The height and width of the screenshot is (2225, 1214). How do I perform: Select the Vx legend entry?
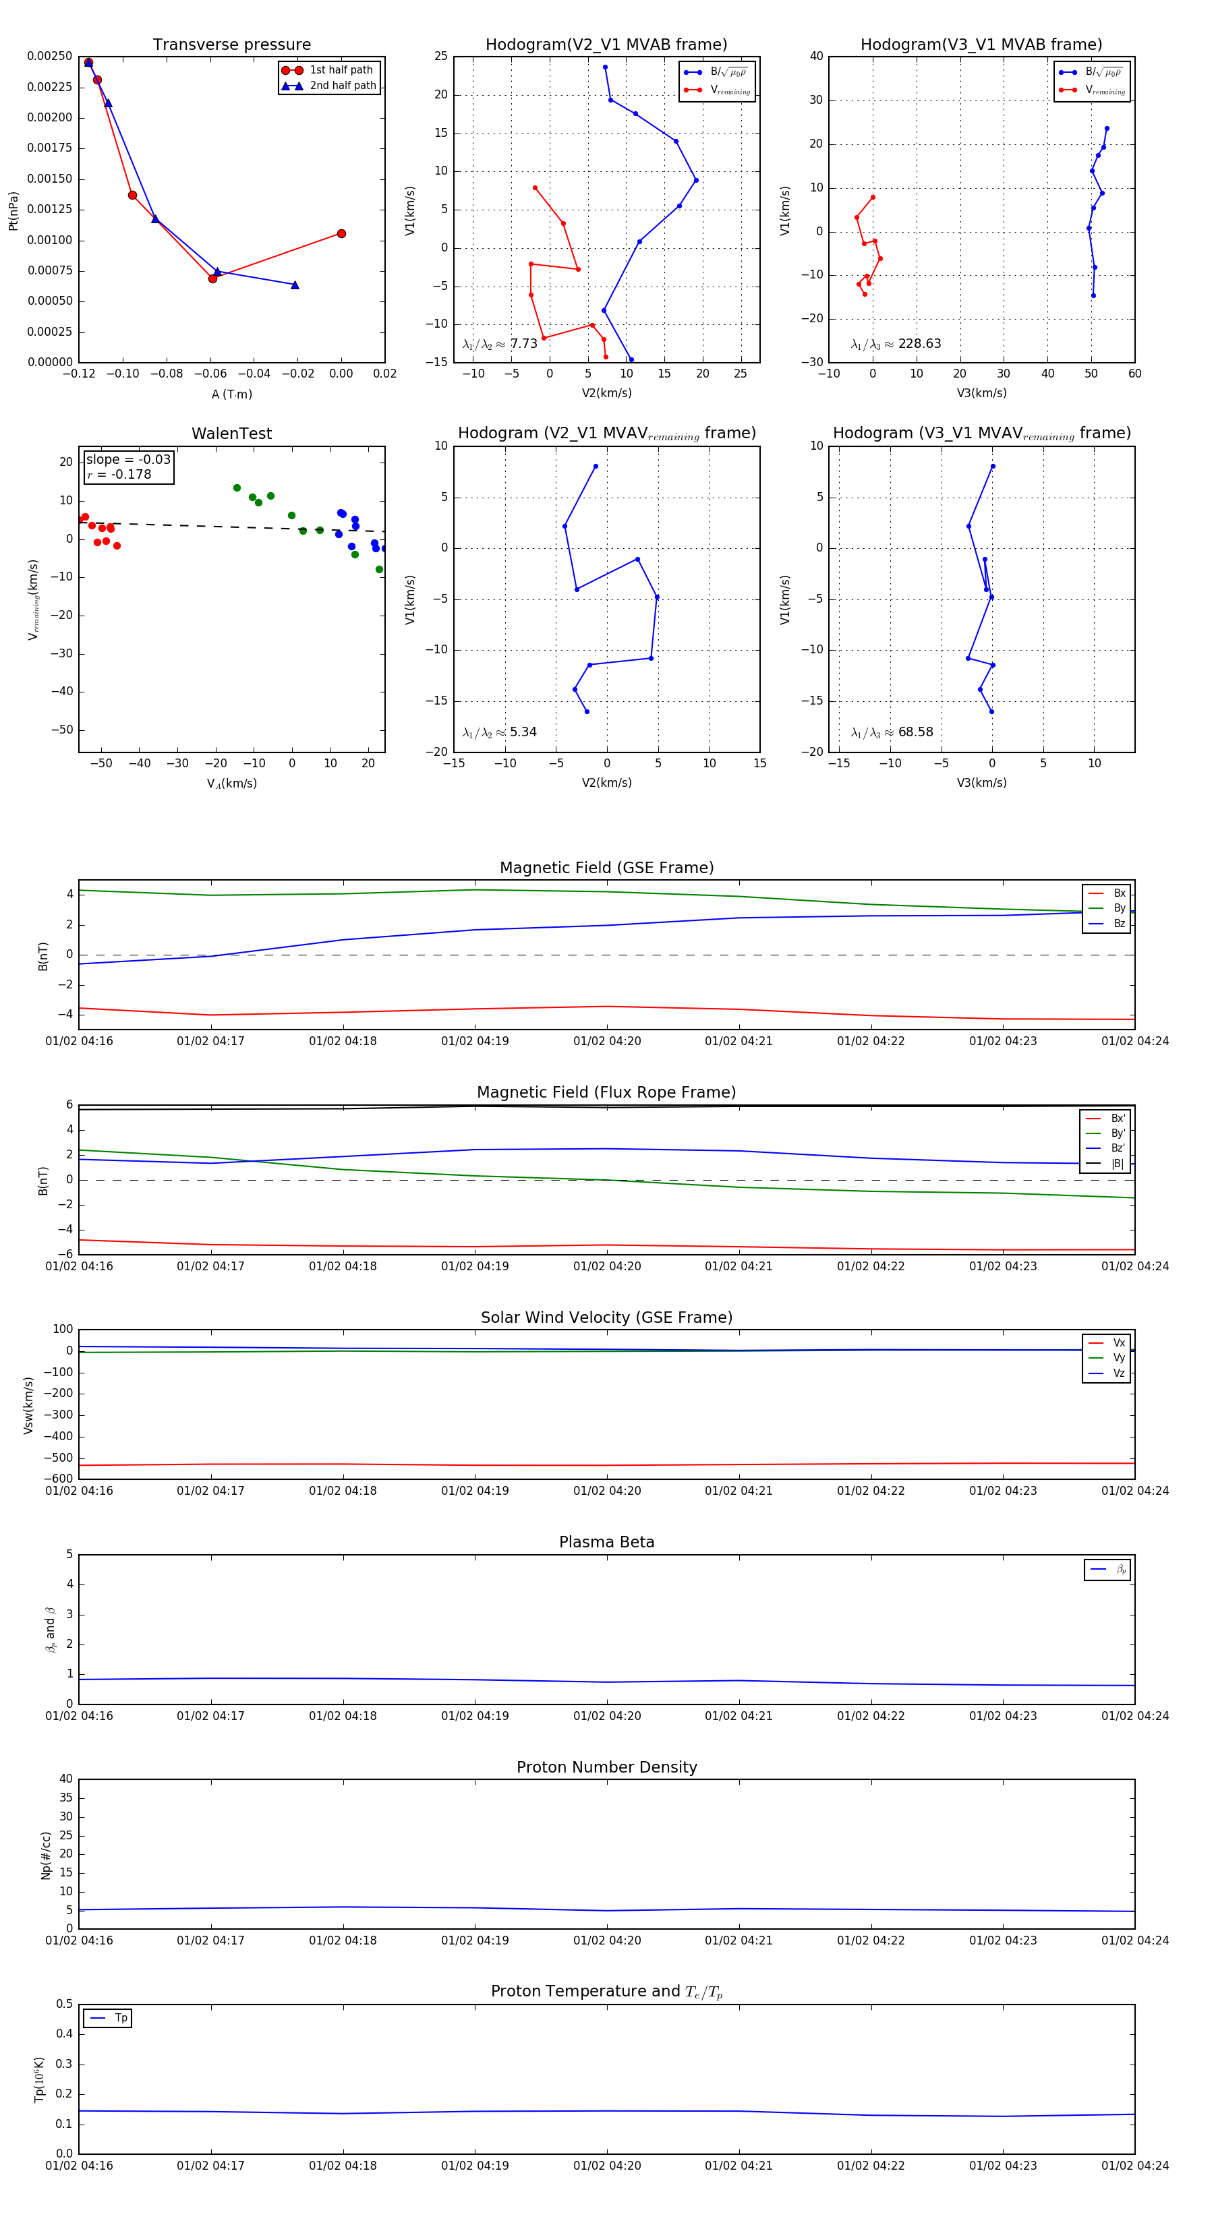(1107, 1343)
